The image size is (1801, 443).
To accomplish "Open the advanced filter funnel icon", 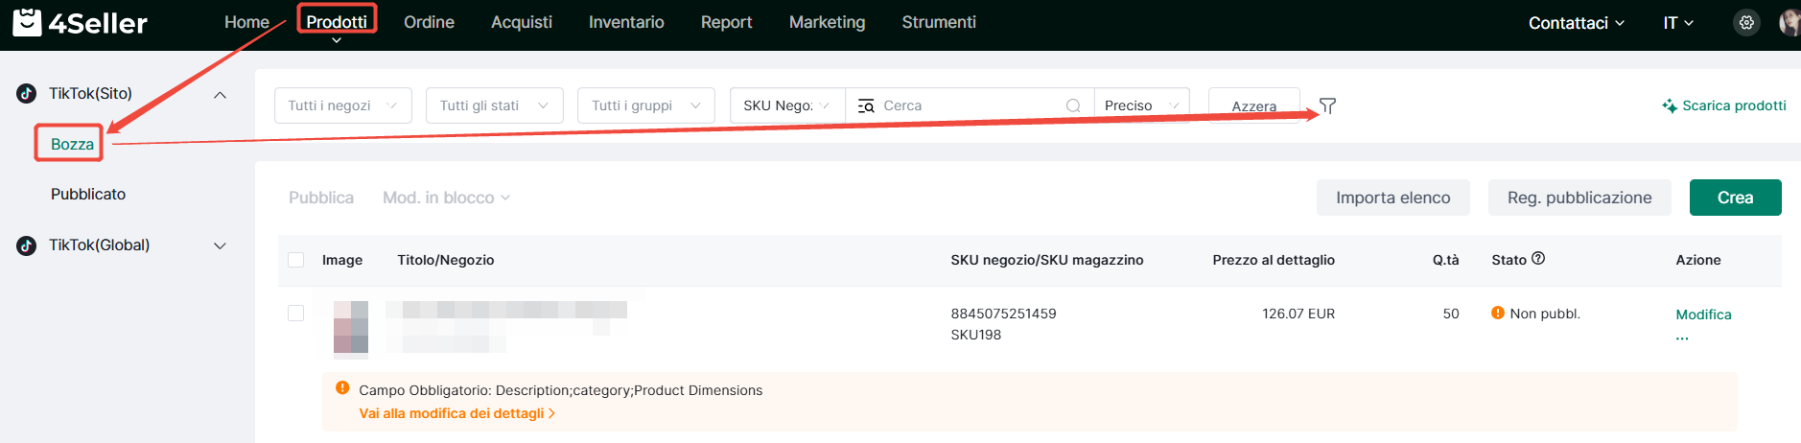I will point(1327,105).
